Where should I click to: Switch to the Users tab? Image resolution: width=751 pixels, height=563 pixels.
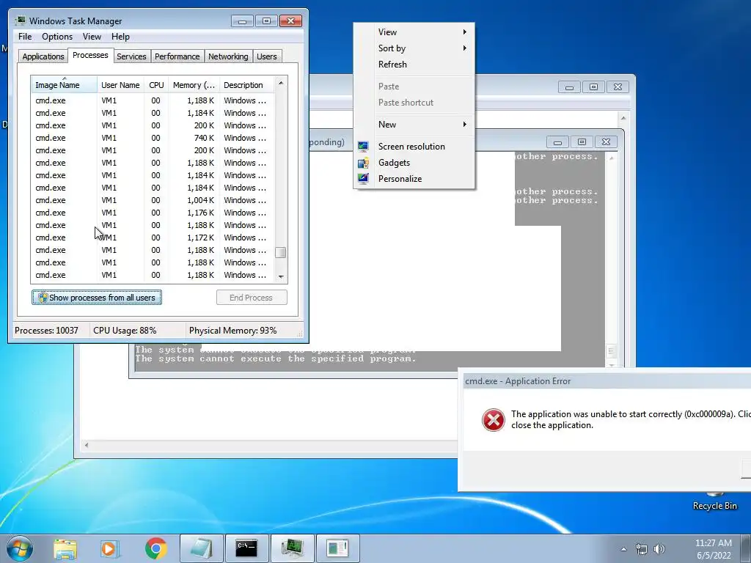[x=266, y=56]
